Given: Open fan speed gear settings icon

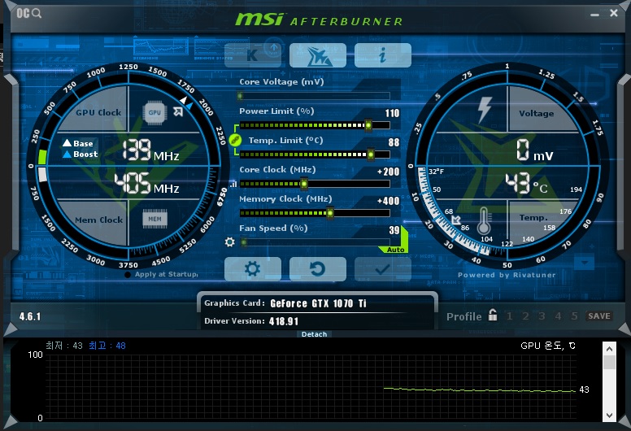Looking at the screenshot, I should 230,242.
